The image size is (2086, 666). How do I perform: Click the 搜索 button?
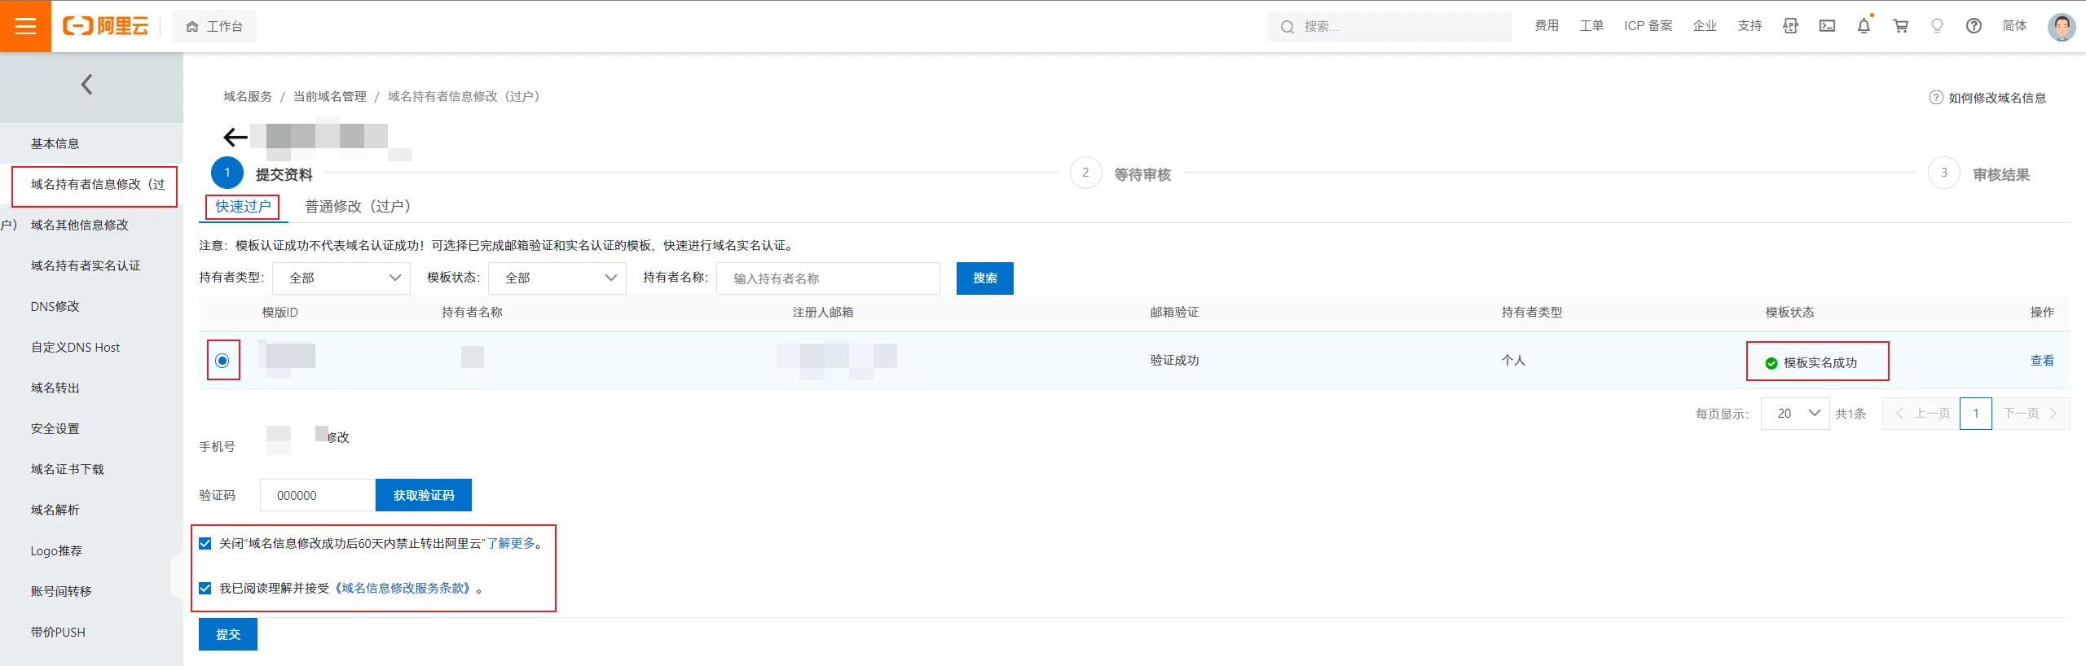(984, 278)
